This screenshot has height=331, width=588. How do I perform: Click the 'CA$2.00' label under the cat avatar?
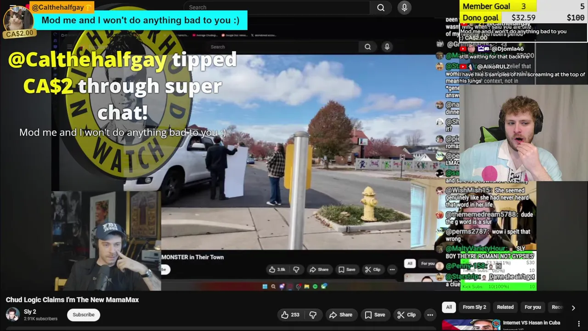19,34
